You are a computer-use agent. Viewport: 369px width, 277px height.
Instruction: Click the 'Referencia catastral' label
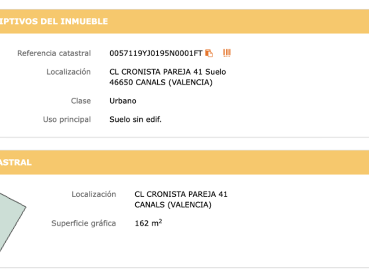click(x=54, y=53)
